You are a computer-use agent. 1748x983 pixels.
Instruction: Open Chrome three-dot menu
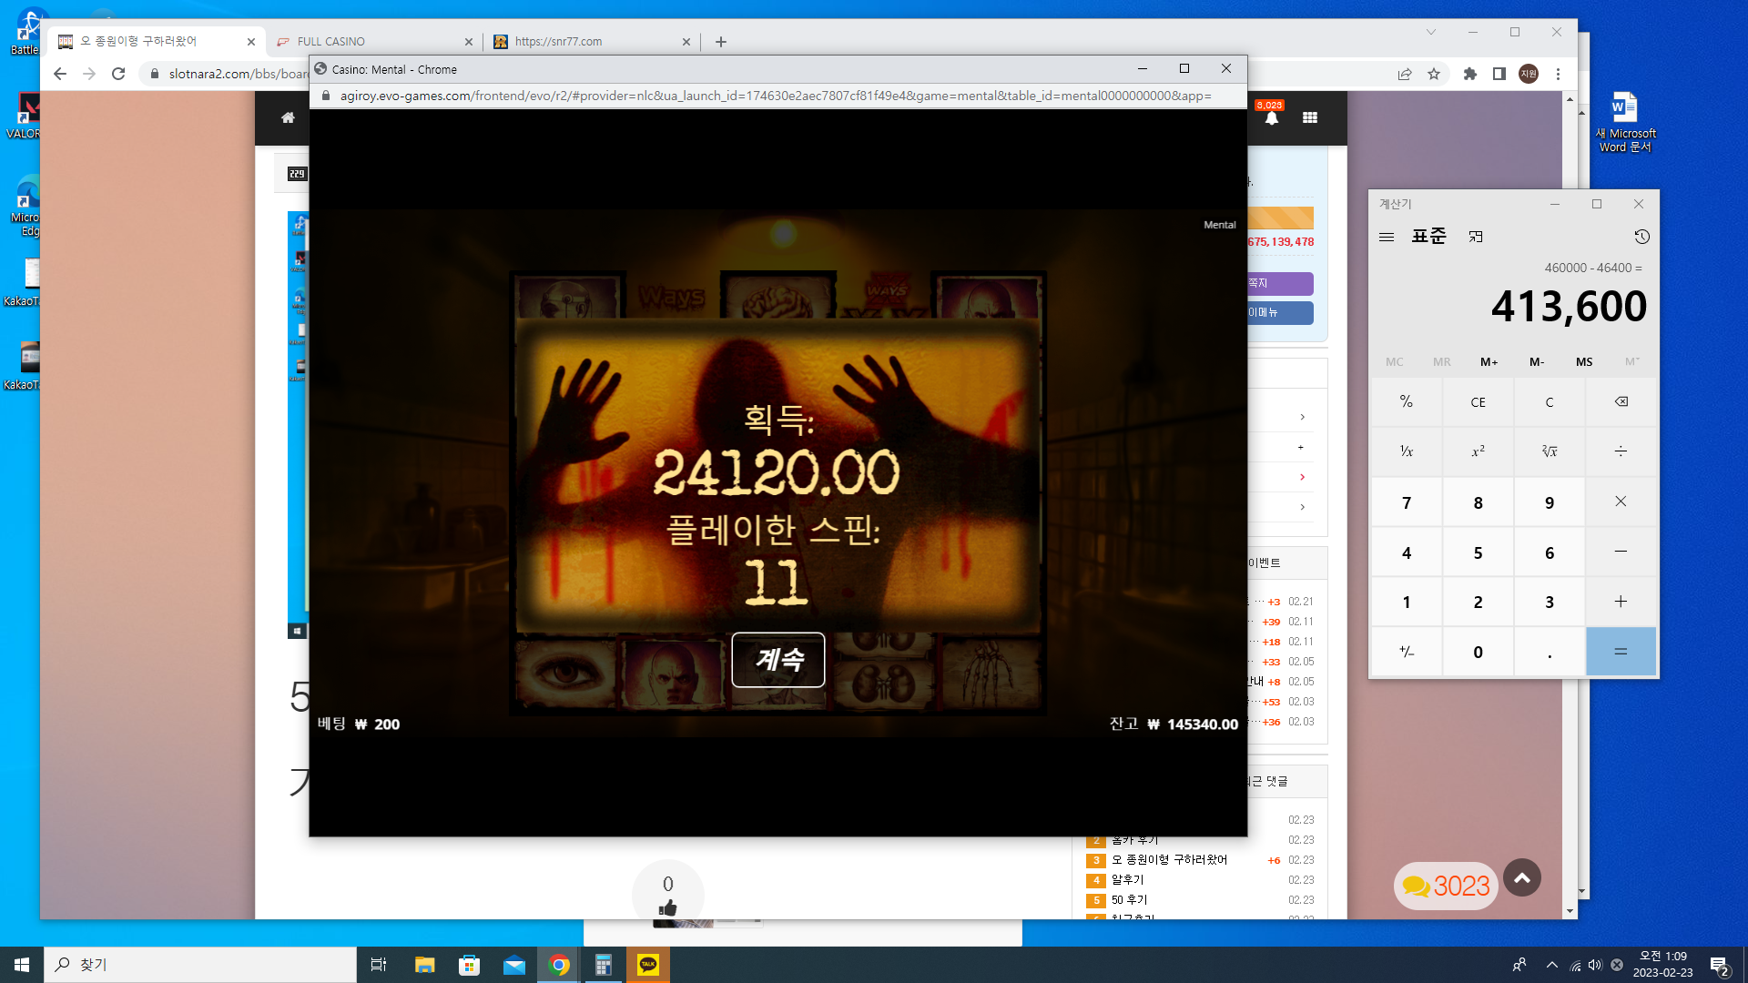(x=1558, y=74)
